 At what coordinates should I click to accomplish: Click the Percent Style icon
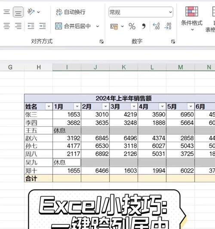click(132, 27)
